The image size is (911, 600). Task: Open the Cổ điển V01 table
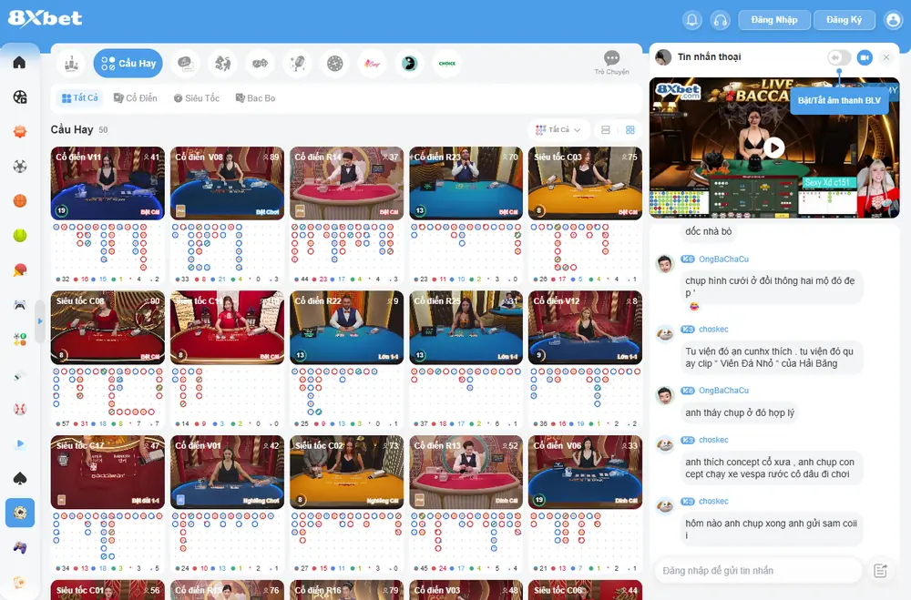227,473
